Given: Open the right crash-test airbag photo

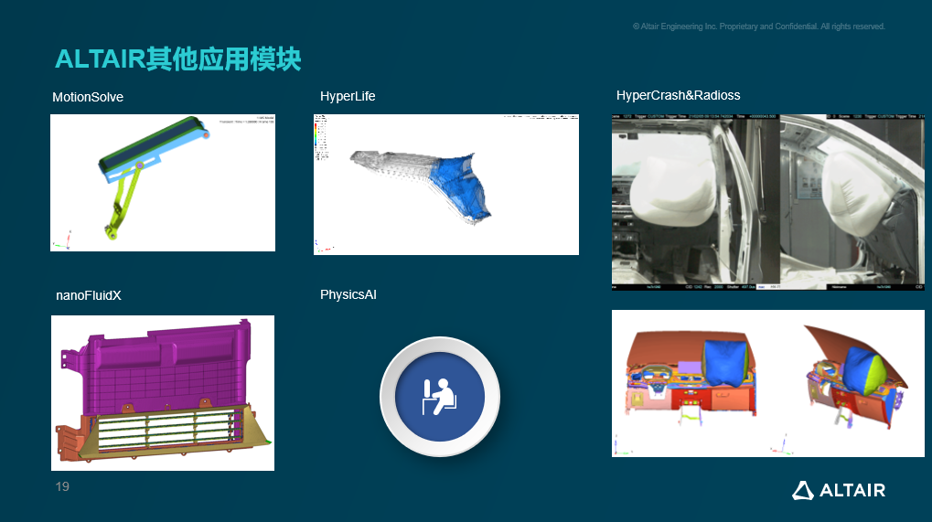Looking at the screenshot, I should tap(852, 201).
